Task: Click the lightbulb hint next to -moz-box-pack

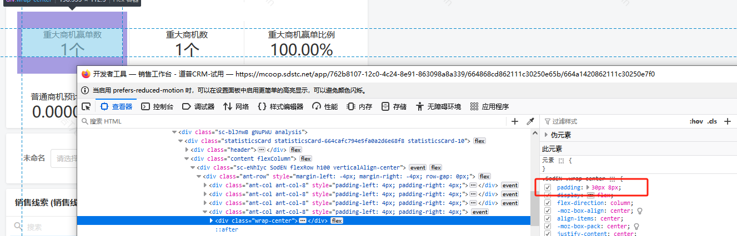Action: point(636,226)
